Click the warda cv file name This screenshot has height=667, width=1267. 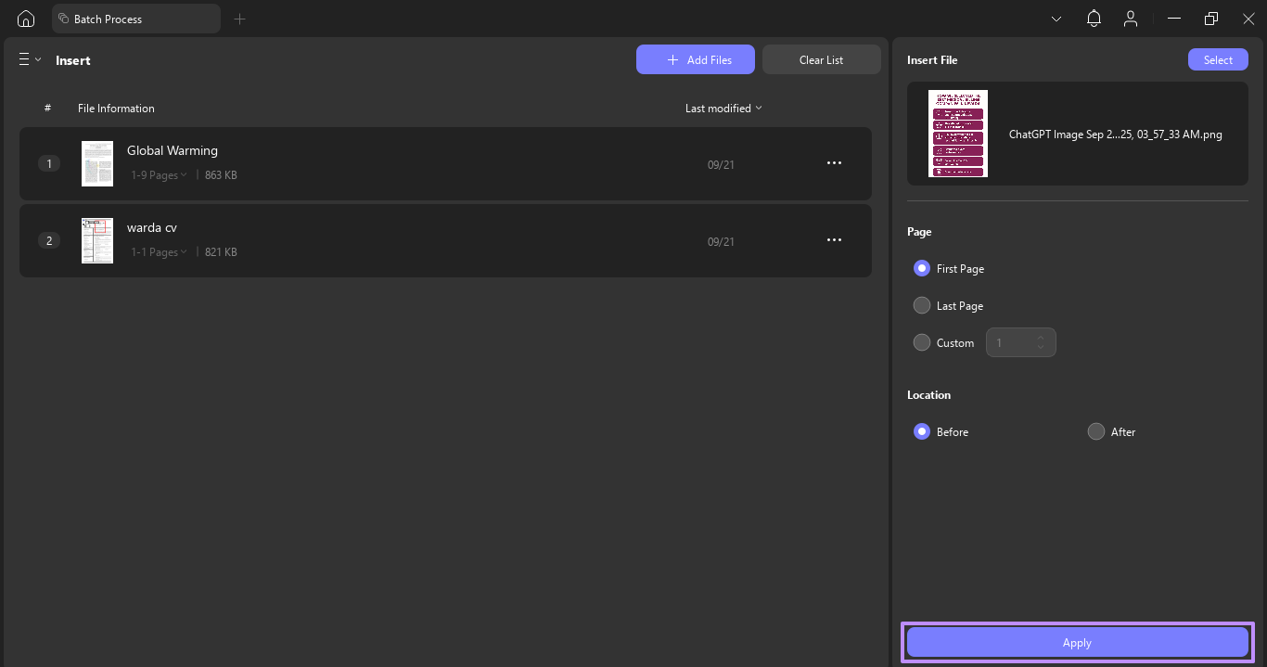click(151, 227)
